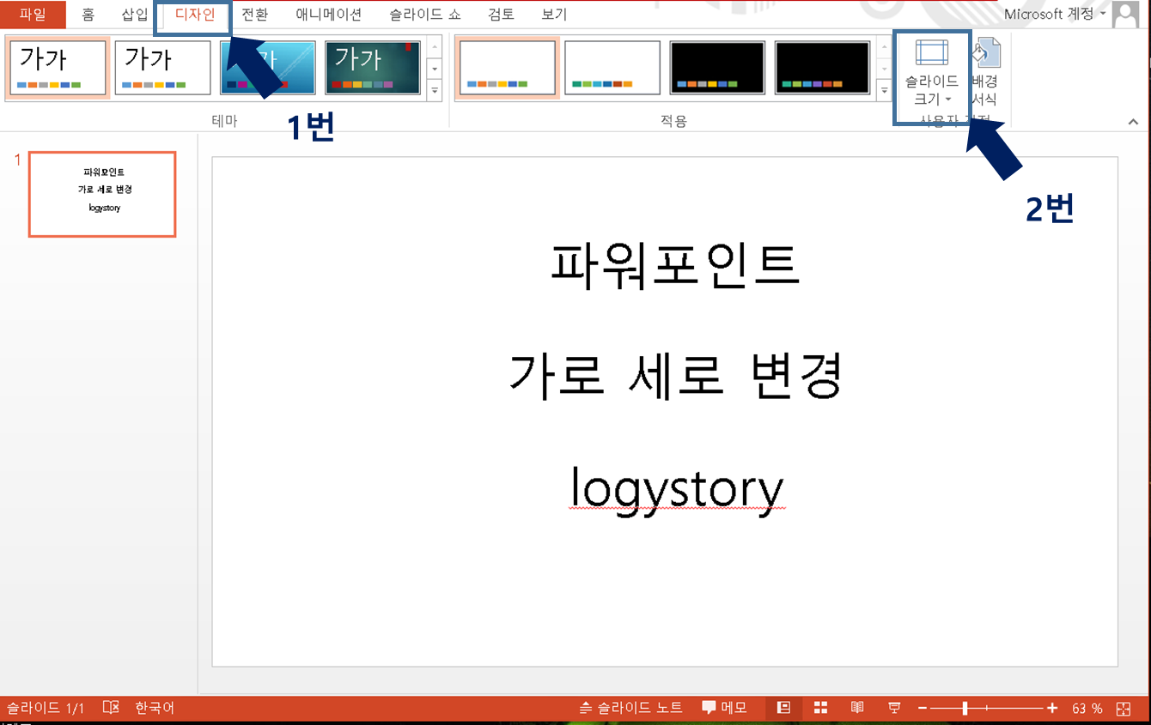
Task: Open zoom dialog via 63 % label
Action: click(x=1087, y=708)
